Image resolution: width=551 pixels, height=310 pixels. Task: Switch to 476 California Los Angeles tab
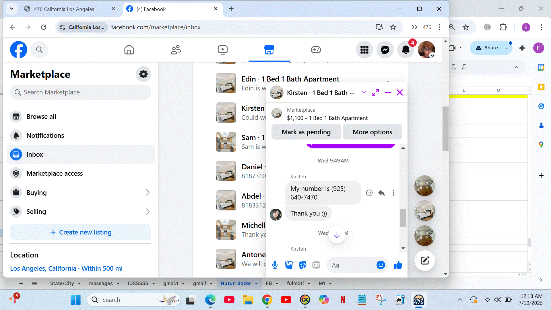click(x=64, y=9)
